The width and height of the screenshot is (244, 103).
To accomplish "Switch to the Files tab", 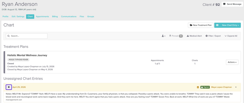I will (x=82, y=17).
